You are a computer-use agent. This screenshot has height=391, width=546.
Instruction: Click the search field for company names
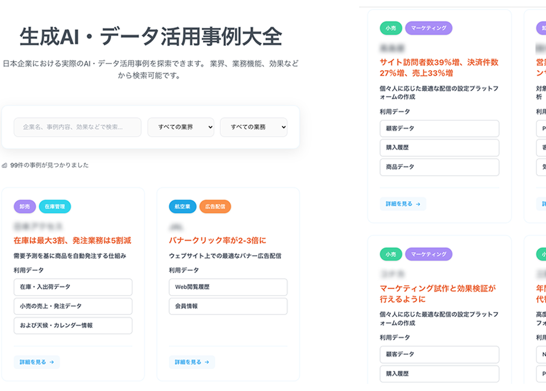click(78, 127)
